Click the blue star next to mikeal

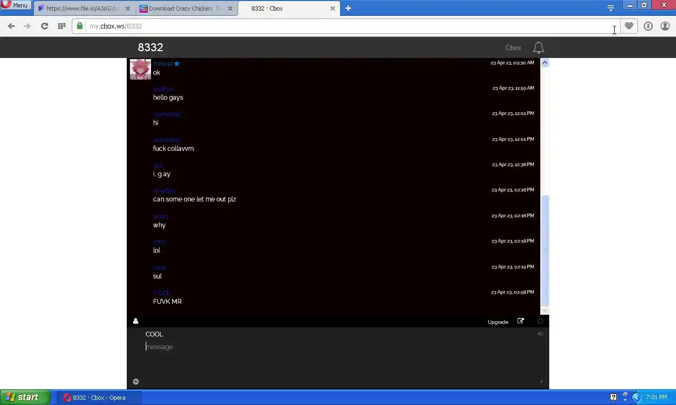176,63
